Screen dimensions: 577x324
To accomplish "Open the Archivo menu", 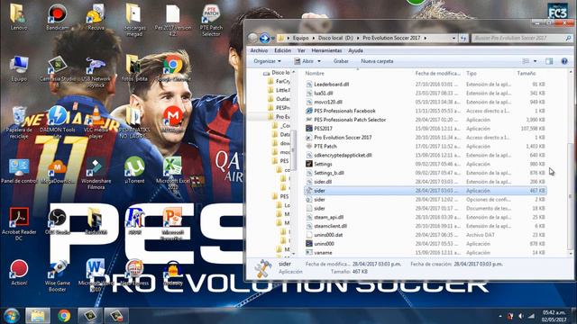I will (x=259, y=50).
